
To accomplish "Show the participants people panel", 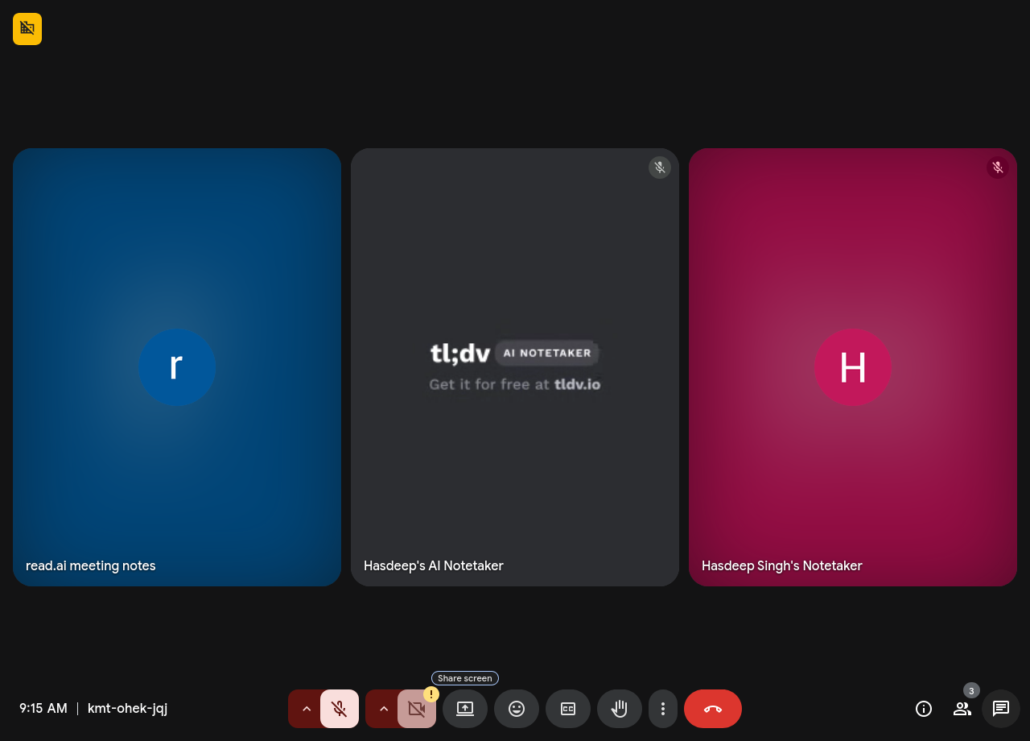I will [x=962, y=709].
